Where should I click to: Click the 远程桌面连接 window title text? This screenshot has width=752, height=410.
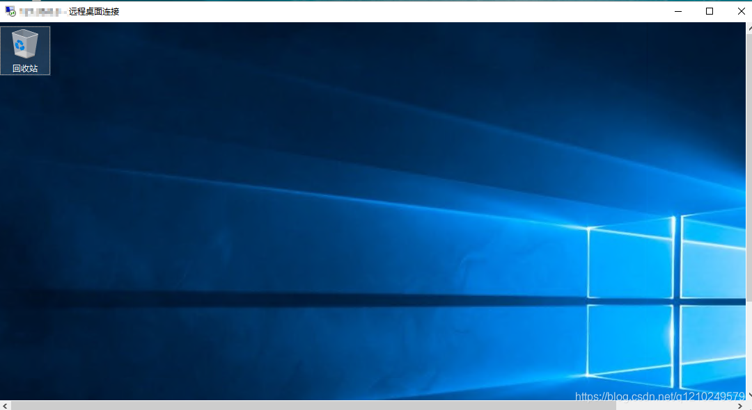(x=94, y=12)
